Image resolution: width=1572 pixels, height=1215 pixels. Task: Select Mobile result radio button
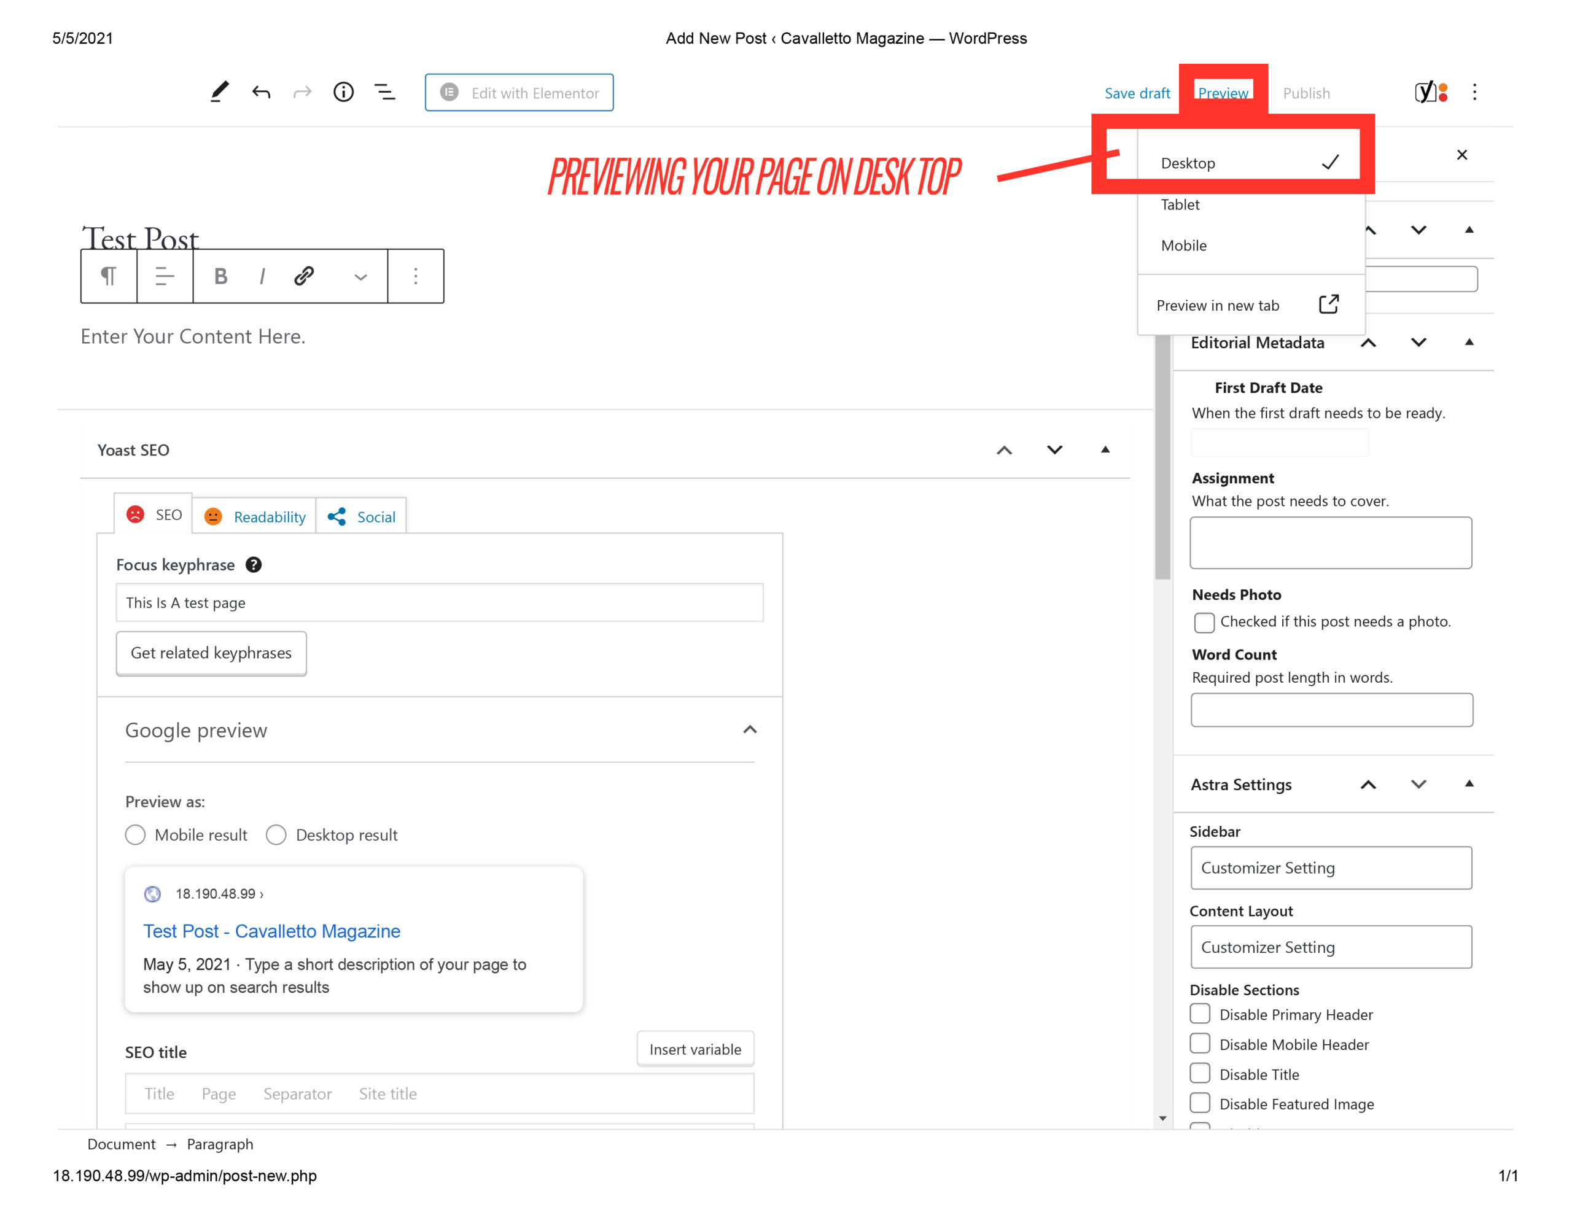click(x=135, y=834)
